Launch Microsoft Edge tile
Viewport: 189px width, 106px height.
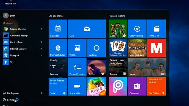58,48
